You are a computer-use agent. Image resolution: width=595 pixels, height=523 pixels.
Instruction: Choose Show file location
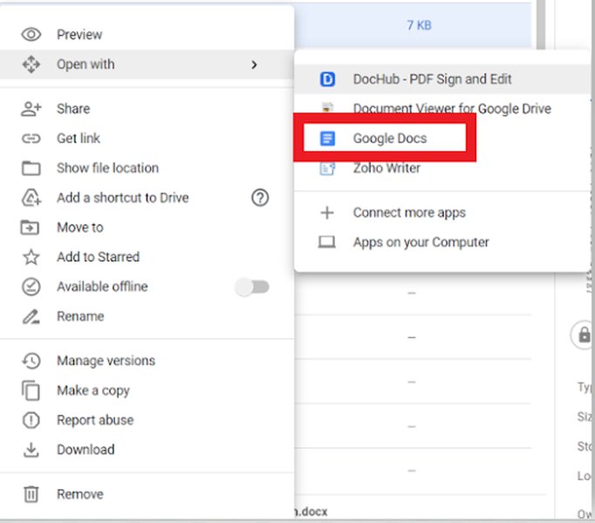[x=147, y=168]
